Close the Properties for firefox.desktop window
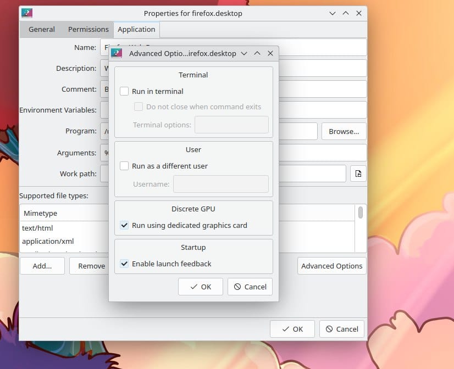 (x=359, y=13)
